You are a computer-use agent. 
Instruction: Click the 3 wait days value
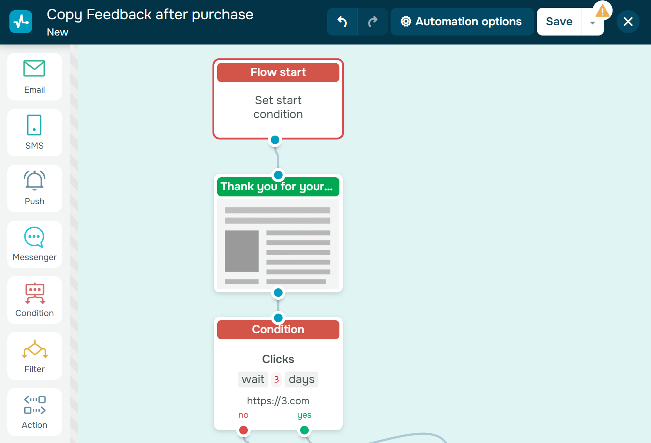[x=276, y=379]
